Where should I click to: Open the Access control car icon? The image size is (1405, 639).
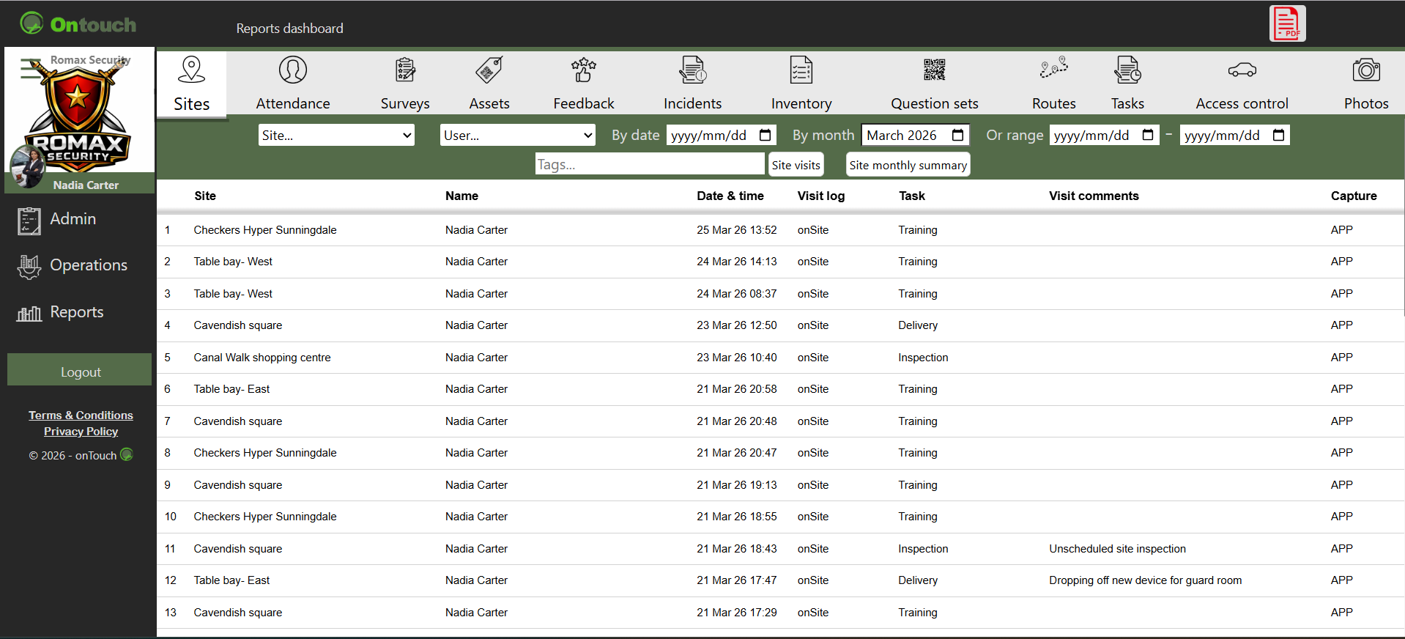point(1242,70)
